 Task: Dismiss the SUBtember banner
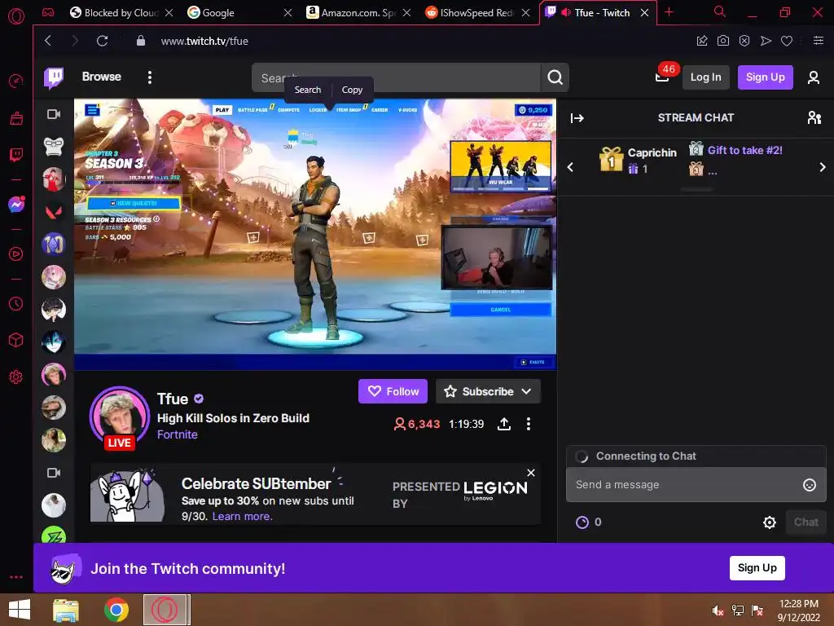click(531, 473)
